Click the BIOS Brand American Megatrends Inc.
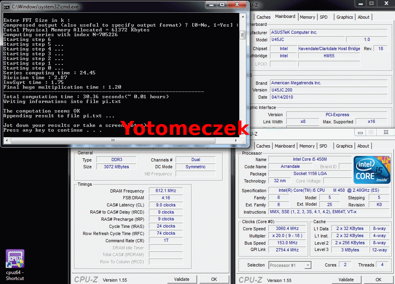Screen dimensions: 395x284 pyautogui.click(x=329, y=83)
